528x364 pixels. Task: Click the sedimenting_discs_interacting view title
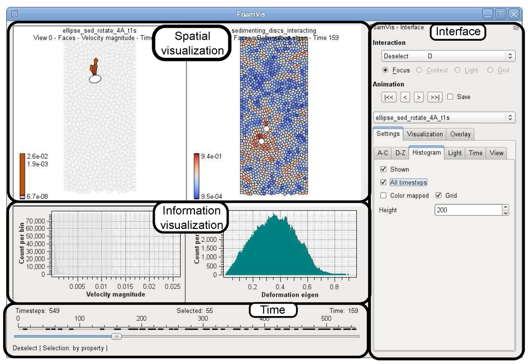[x=274, y=30]
